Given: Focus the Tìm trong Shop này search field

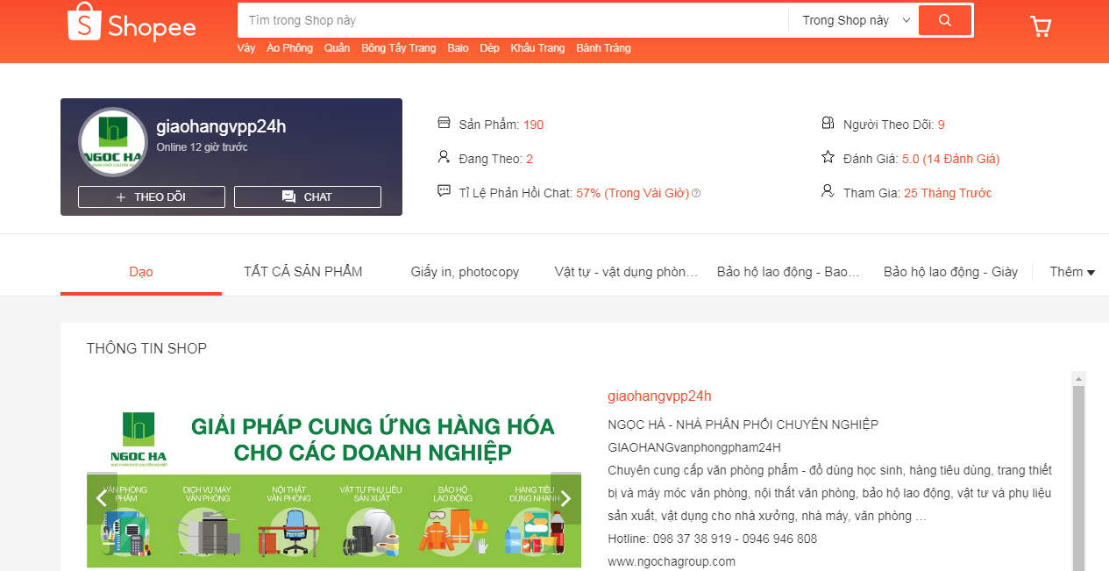Looking at the screenshot, I should point(513,20).
